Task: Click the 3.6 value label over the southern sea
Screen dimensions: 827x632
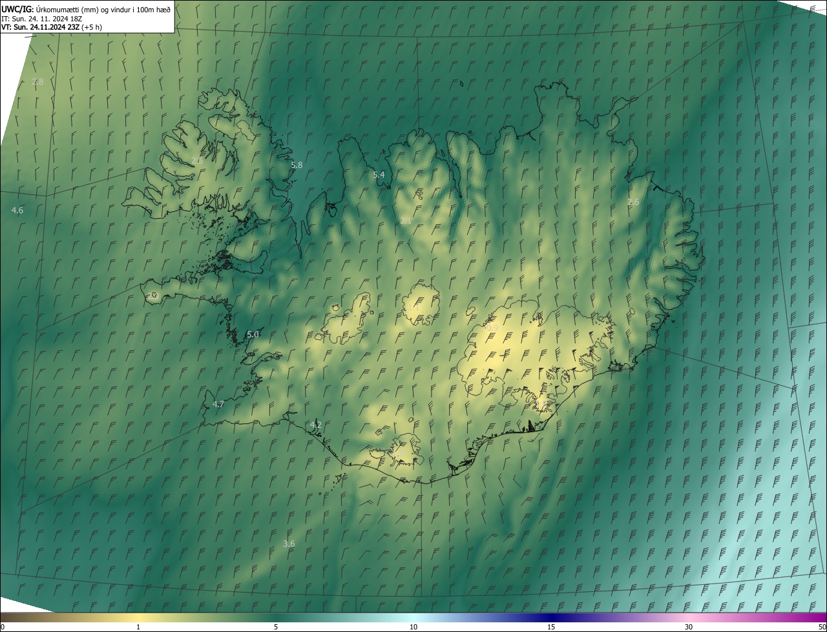Action: pos(289,544)
